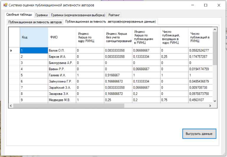The height and width of the screenshot is (157, 227).
Task: Select cell Зарайский З.А.
Action: 62,88
